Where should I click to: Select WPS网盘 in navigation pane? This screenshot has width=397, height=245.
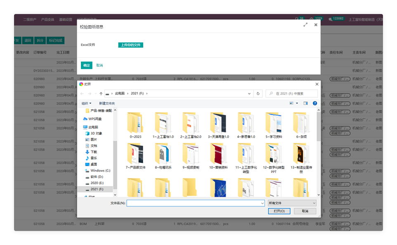[x=95, y=119]
